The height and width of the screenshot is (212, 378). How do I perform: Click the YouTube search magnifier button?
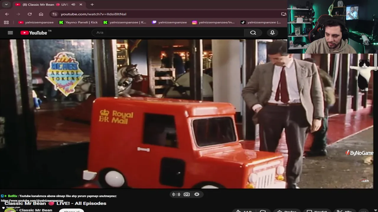[253, 33]
